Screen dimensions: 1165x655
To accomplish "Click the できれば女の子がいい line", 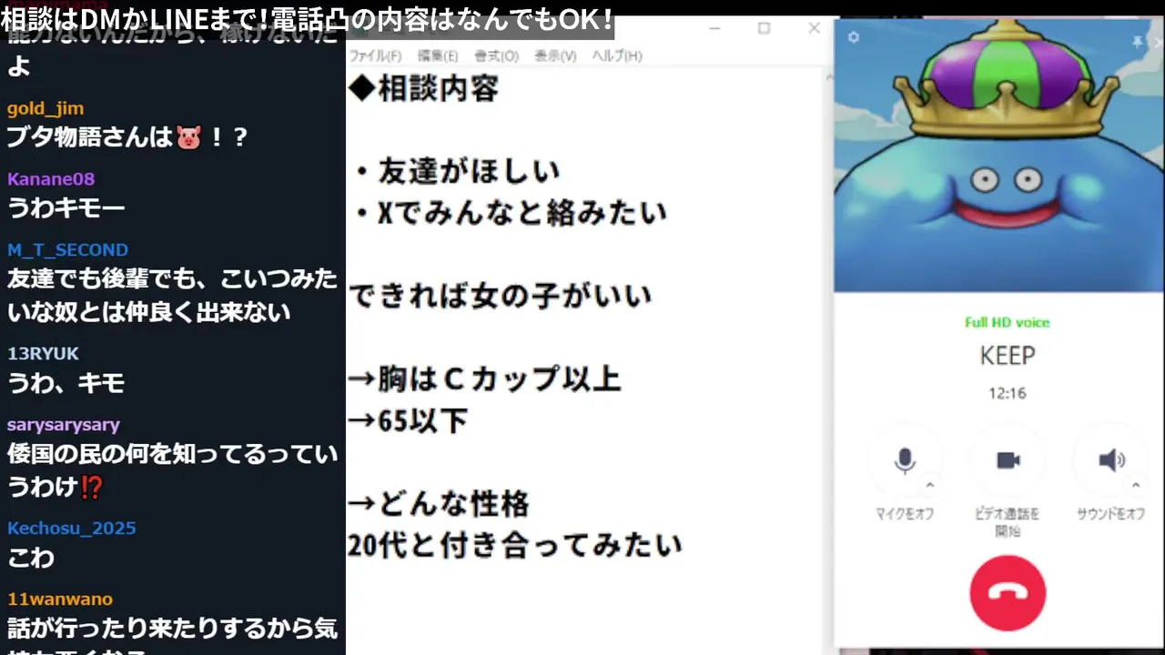I will 500,296.
